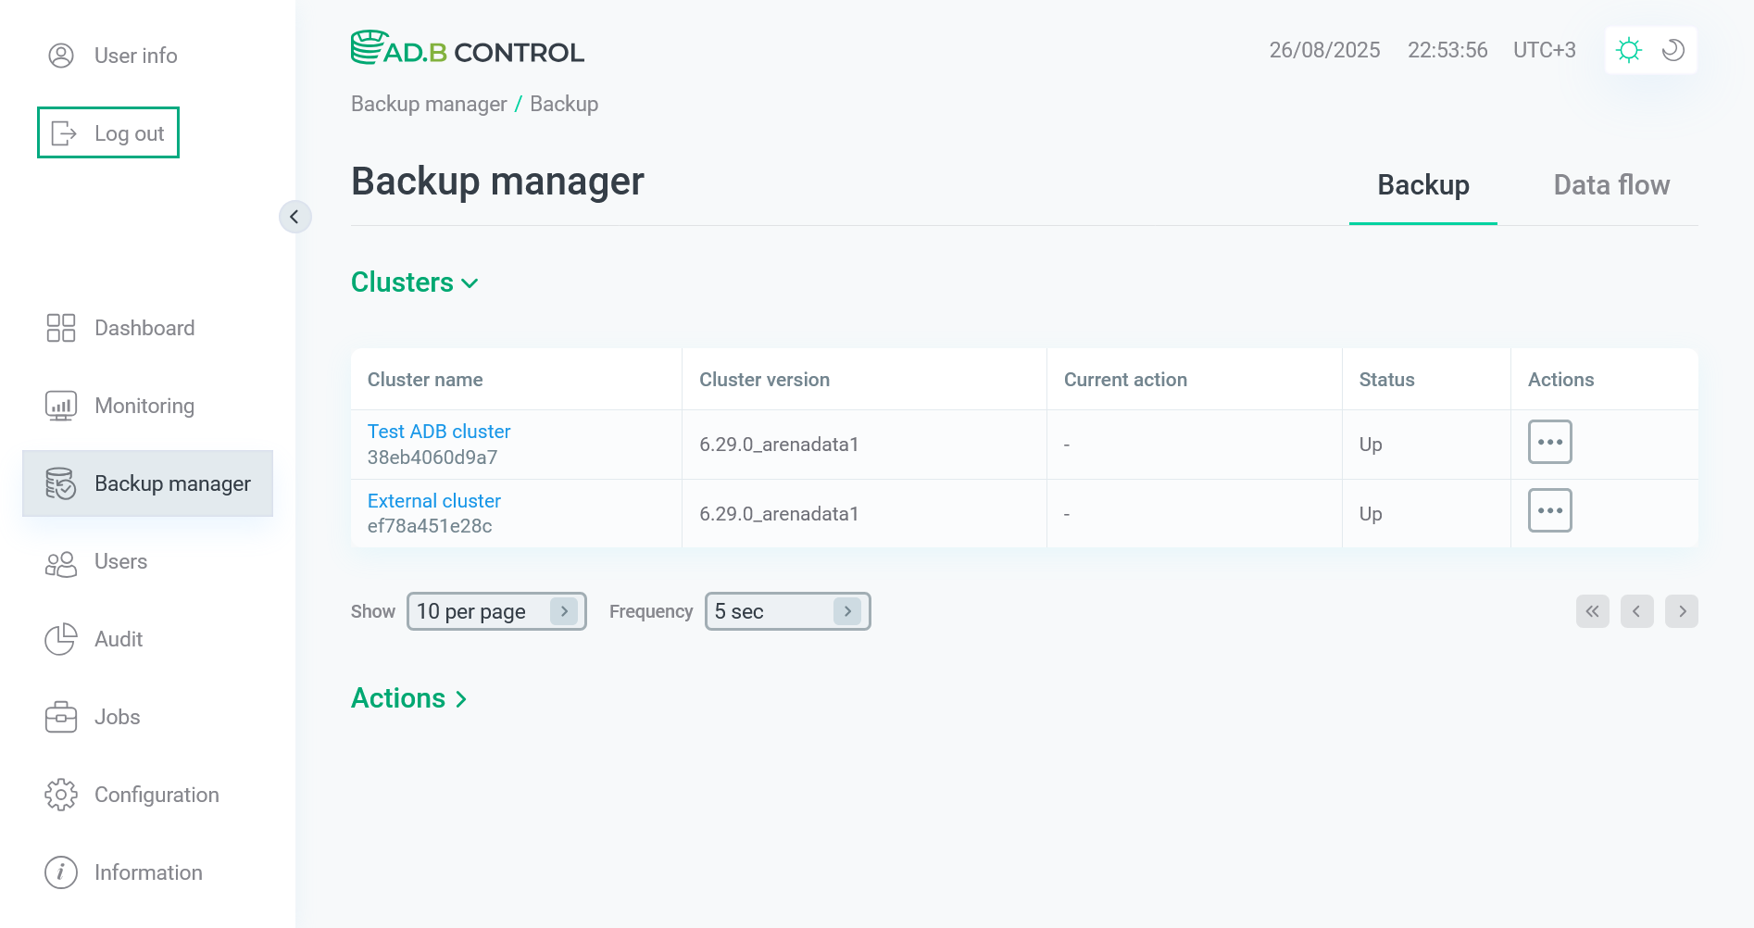Switch to the Data flow tab

click(1611, 184)
